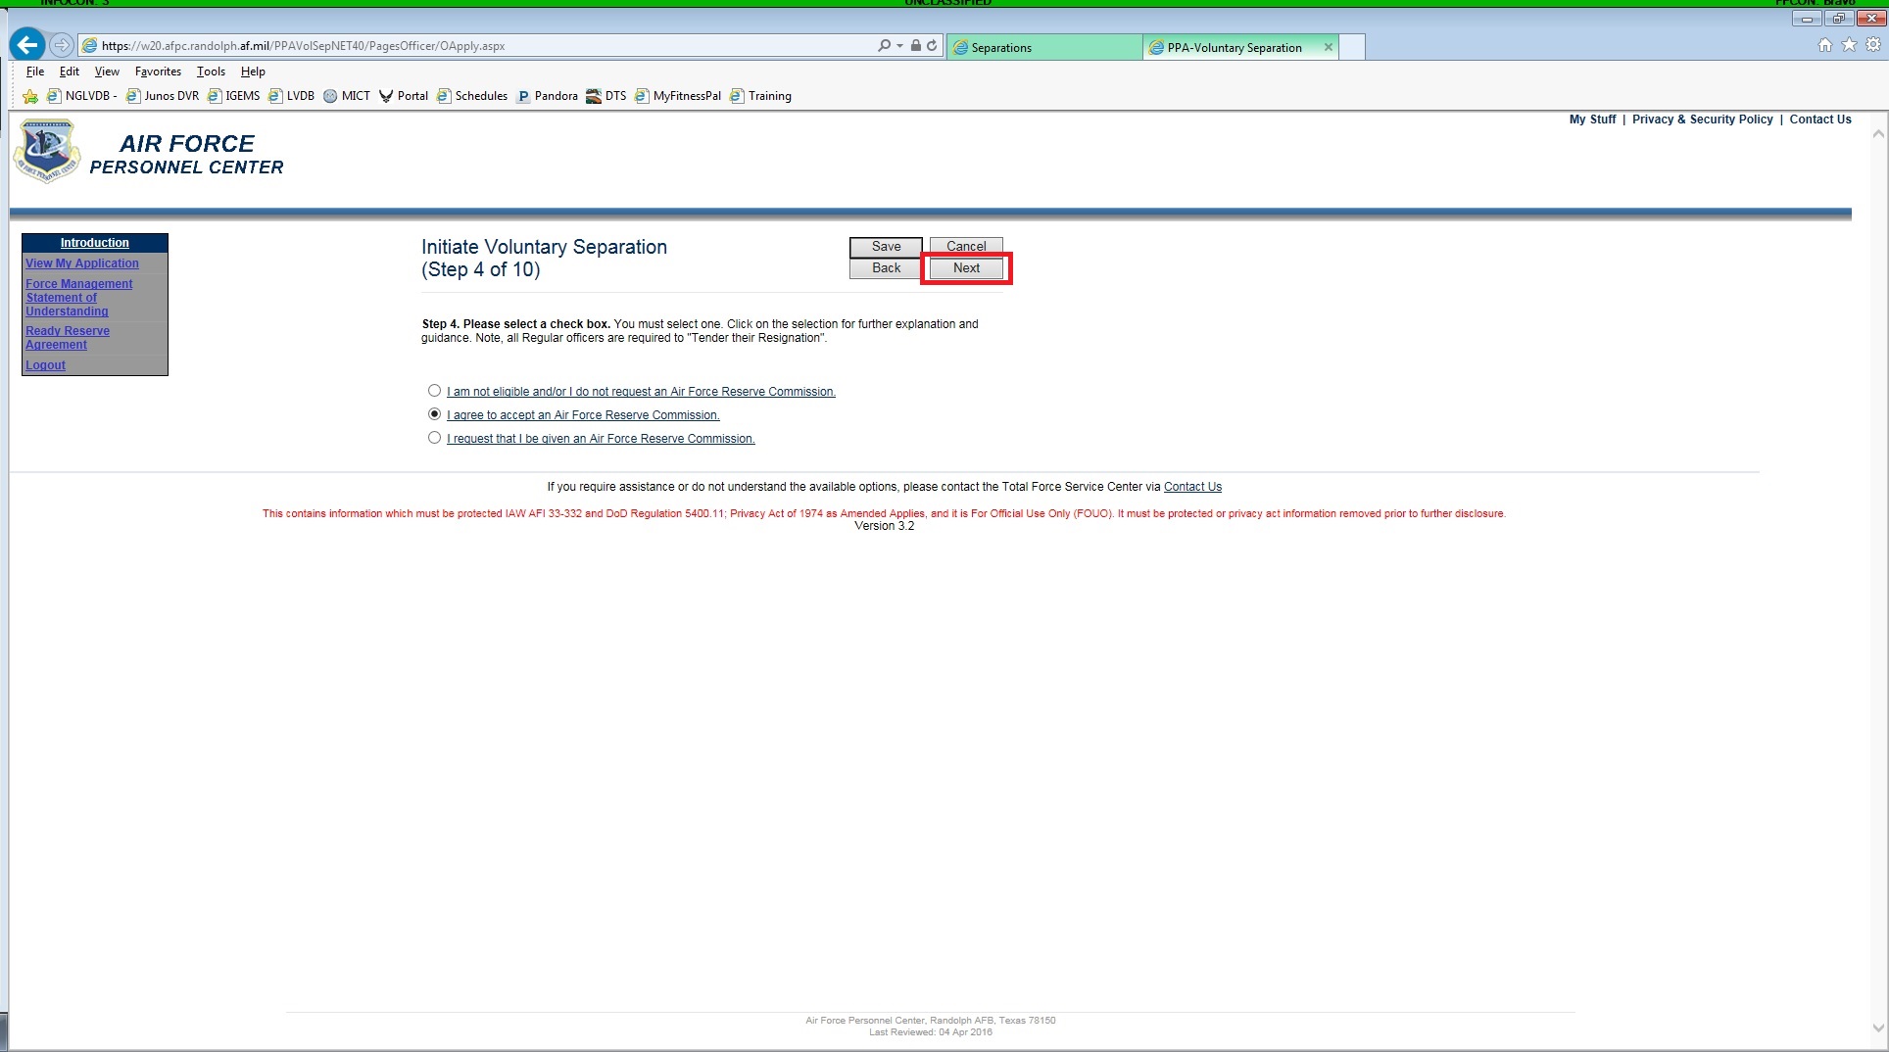Open the top-right Contact Us link
This screenshot has width=1889, height=1052.
[x=1820, y=120]
